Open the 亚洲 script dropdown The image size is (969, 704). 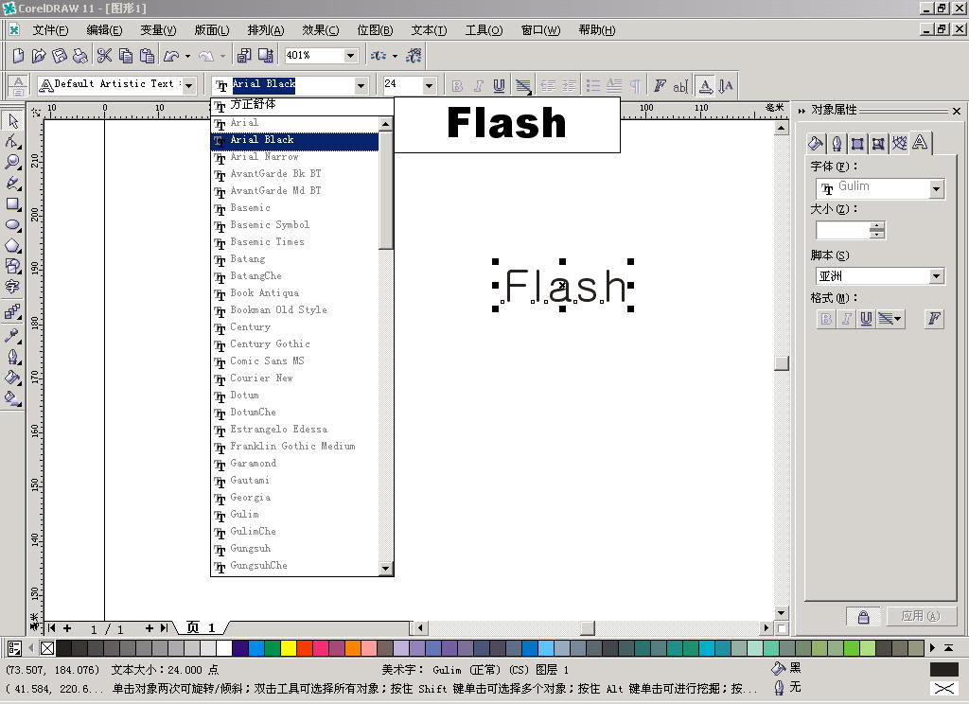[937, 275]
